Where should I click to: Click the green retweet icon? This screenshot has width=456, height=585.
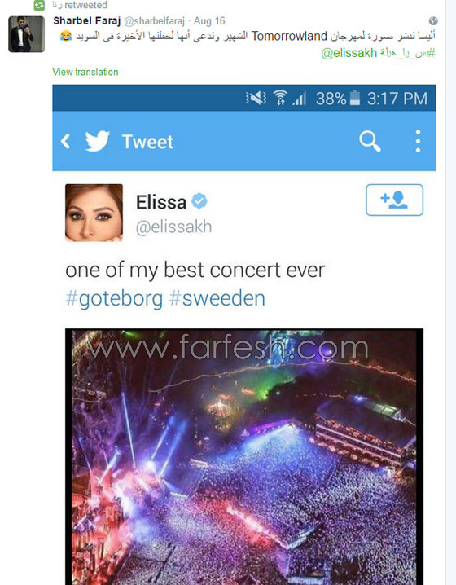39,5
